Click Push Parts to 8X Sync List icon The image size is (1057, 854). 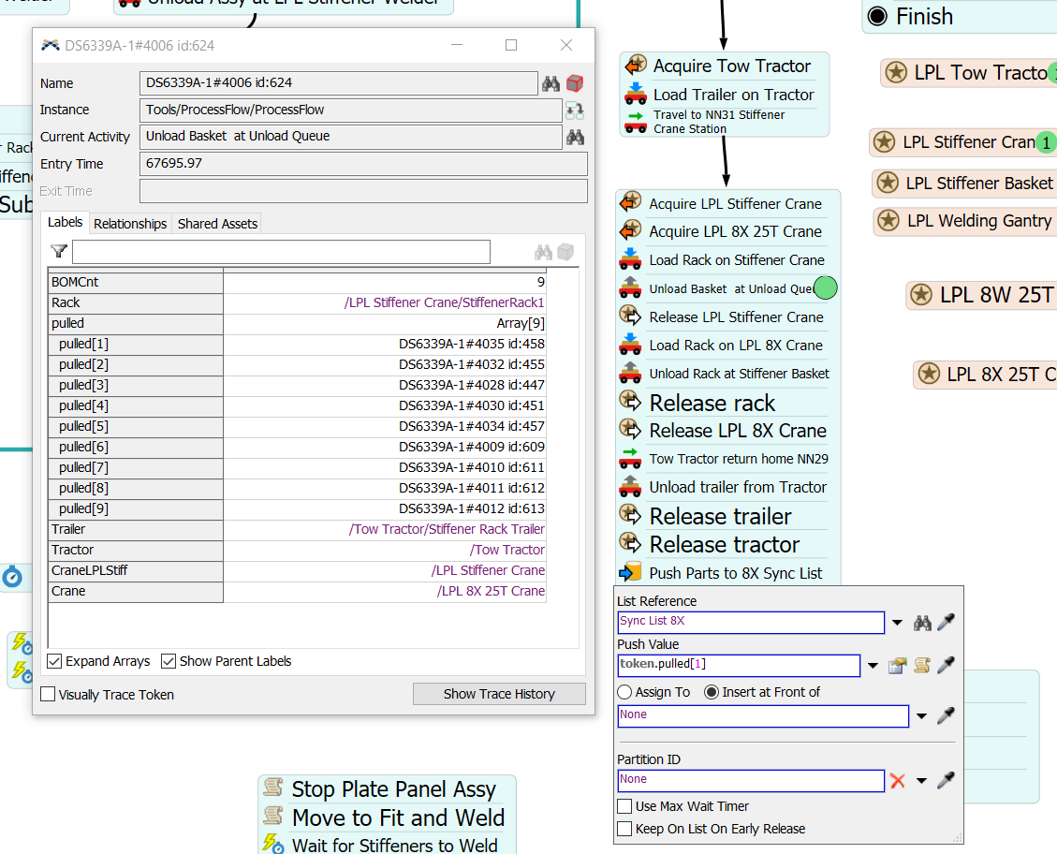(630, 571)
